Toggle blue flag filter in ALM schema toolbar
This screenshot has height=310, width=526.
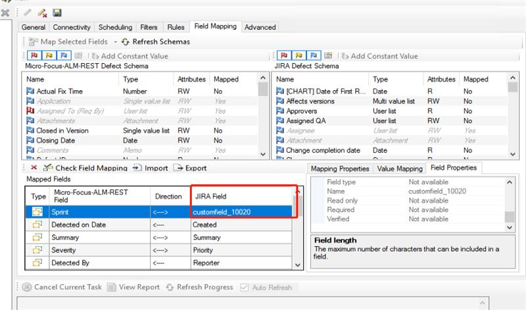[64, 55]
